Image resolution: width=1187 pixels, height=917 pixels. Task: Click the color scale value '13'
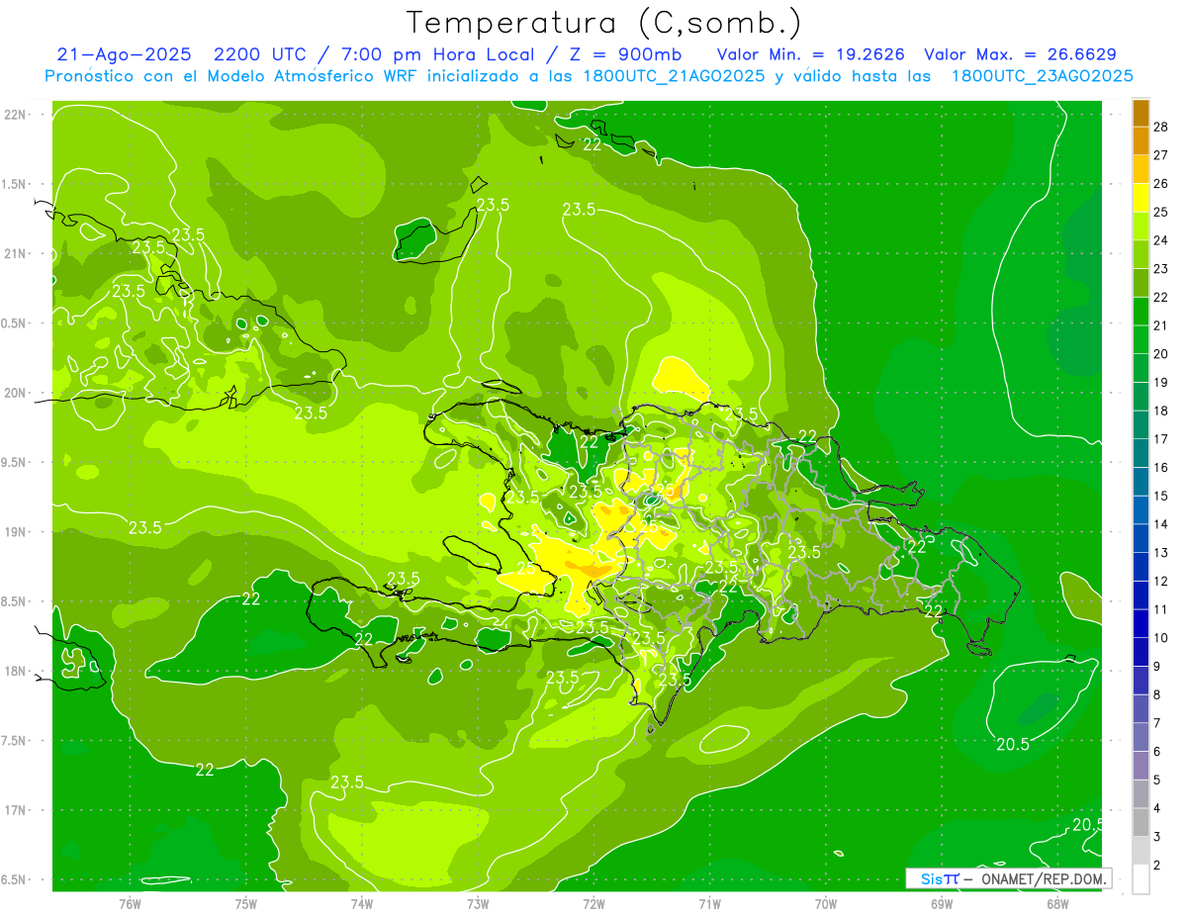pos(1161,552)
